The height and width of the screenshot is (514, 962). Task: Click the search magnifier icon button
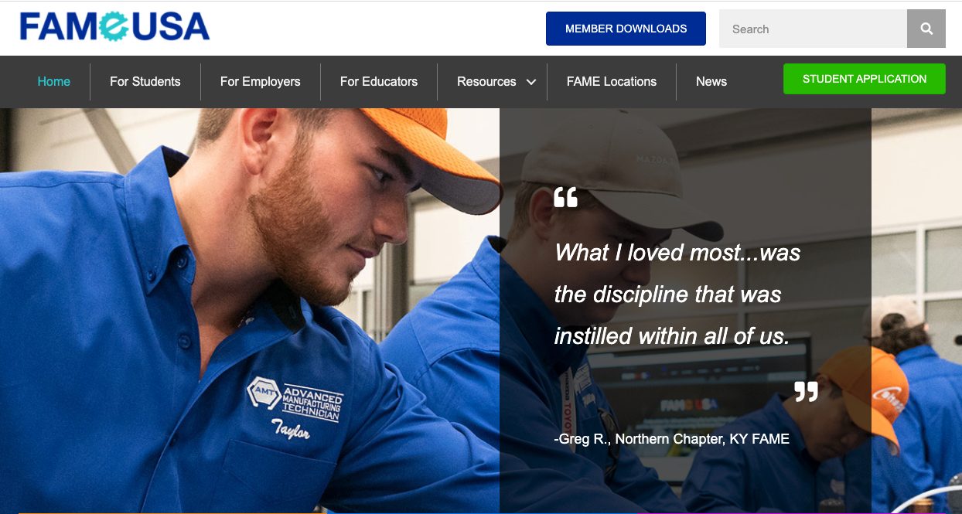point(926,29)
